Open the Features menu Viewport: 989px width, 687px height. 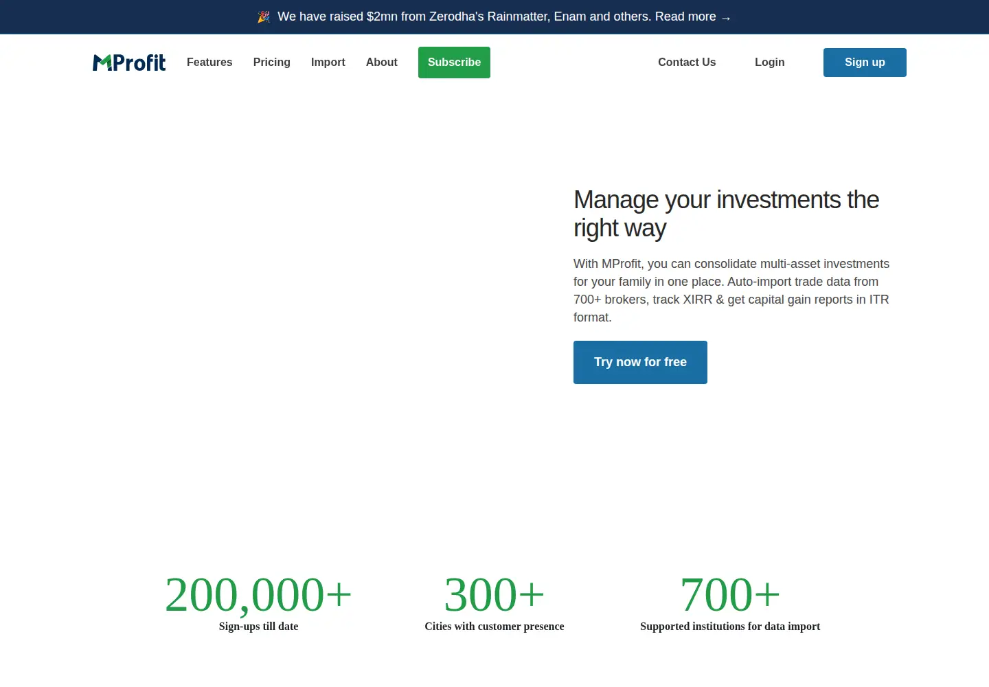(209, 63)
